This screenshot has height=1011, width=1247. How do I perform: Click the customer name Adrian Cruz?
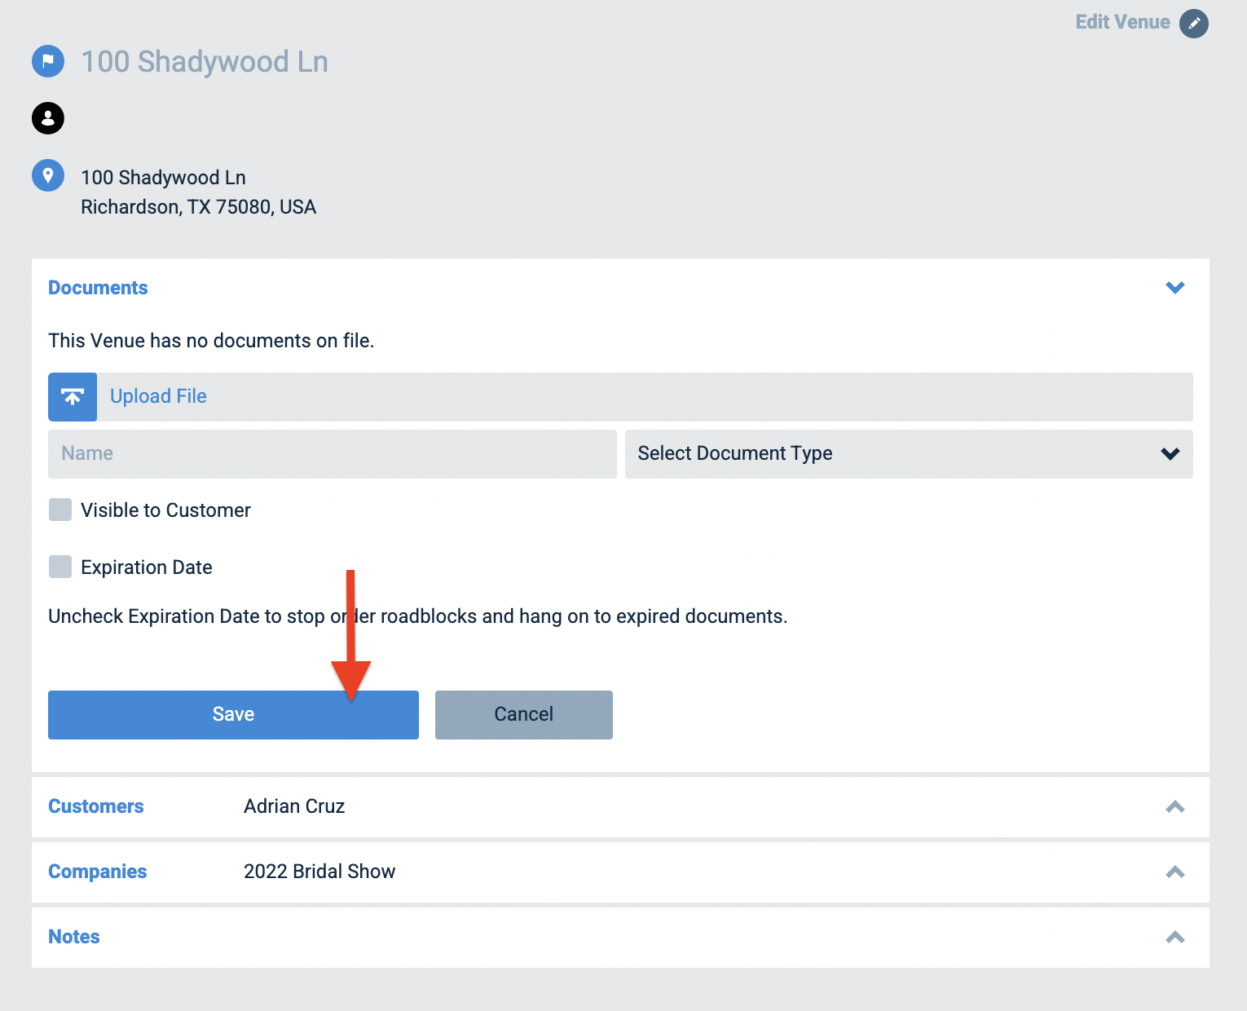pyautogui.click(x=294, y=806)
